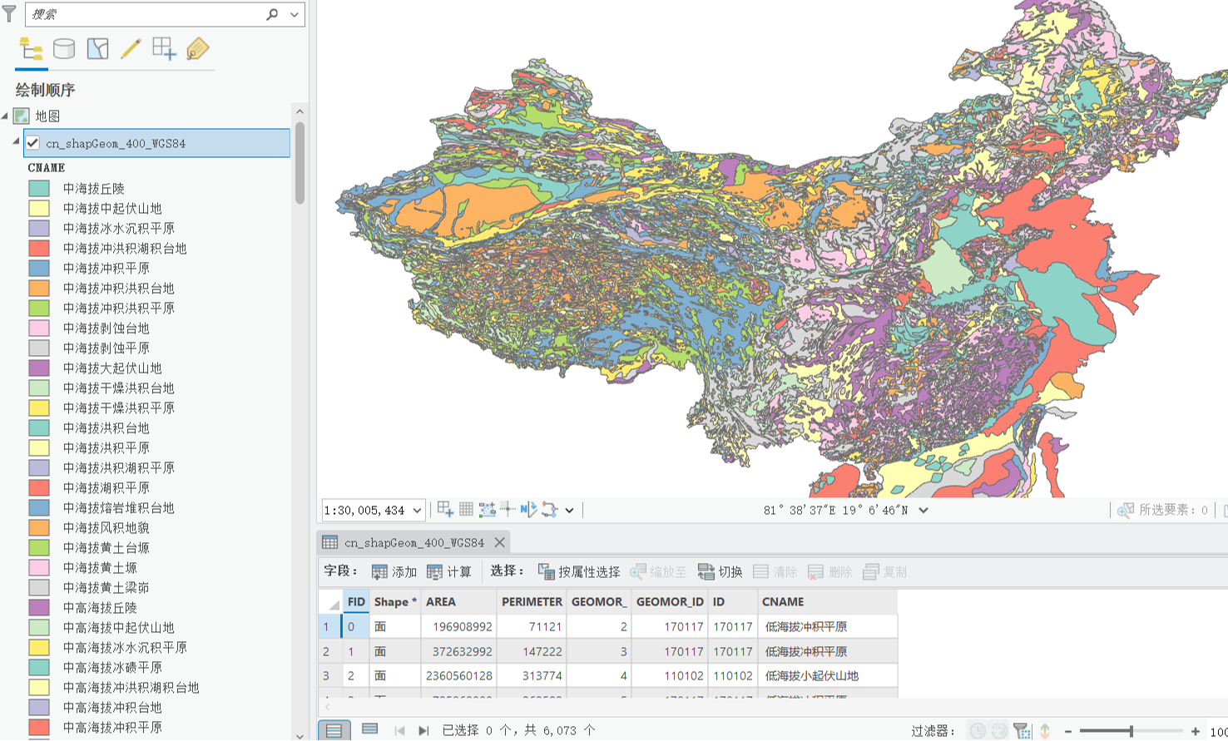Click the 中海拔丘陵 legend color swatch
The height and width of the screenshot is (741, 1228).
(39, 189)
